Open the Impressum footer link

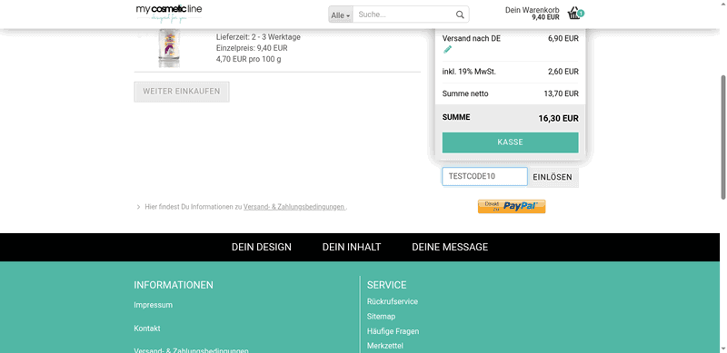153,305
